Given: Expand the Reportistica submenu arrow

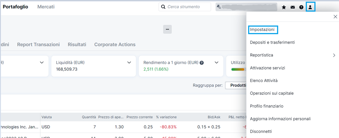Looking at the screenshot, I should click(x=334, y=55).
